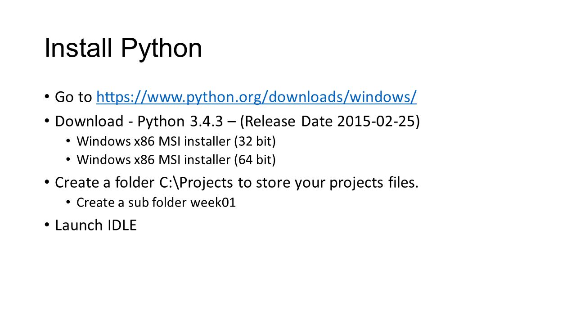The width and height of the screenshot is (576, 324).
Task: Click the bullet beside 'Create a sub folder'
Action: [68, 203]
